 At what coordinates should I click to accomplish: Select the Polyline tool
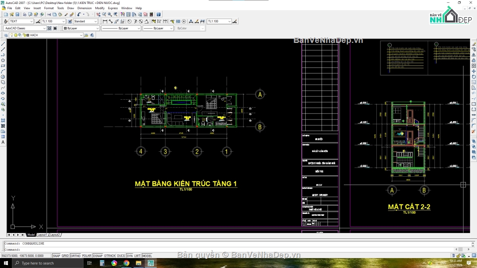point(4,55)
